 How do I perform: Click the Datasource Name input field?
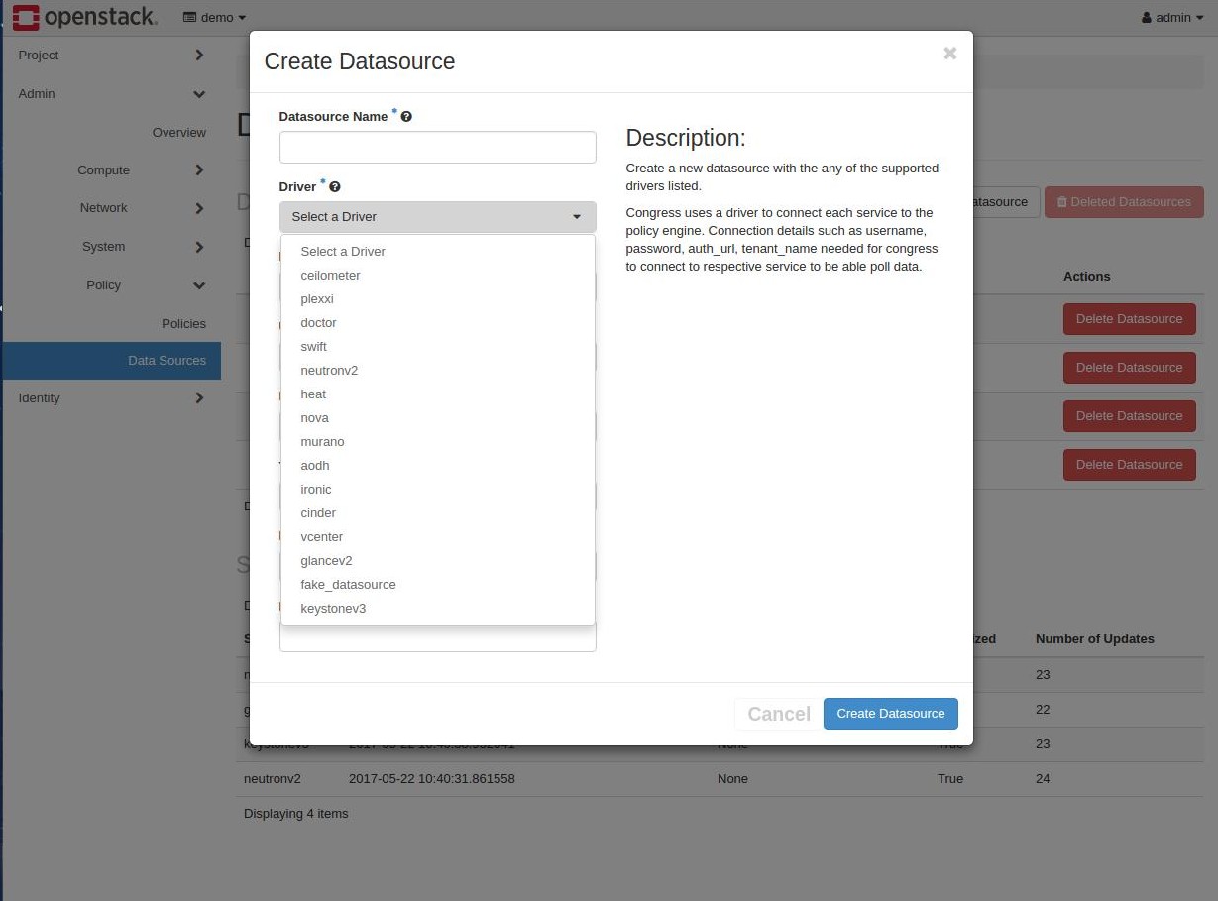tap(437, 147)
